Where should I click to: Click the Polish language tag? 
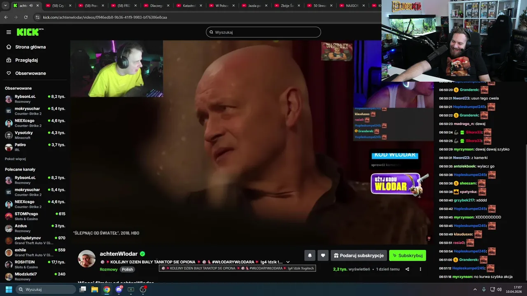coord(127,269)
